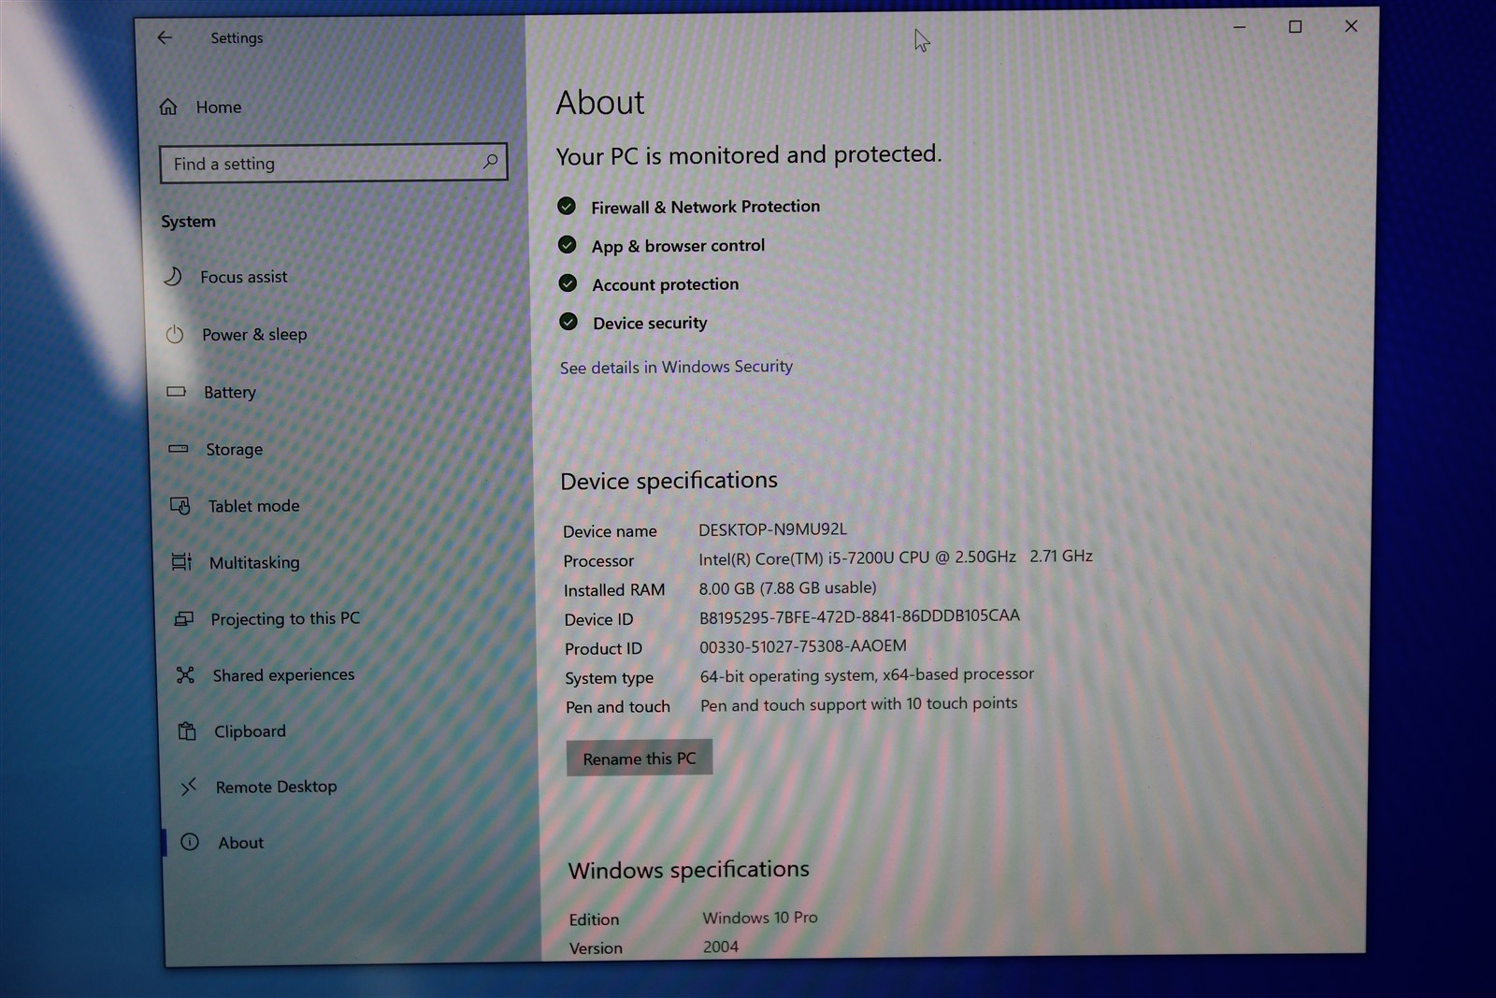
Task: Click the Storage drive icon
Action: point(179,449)
